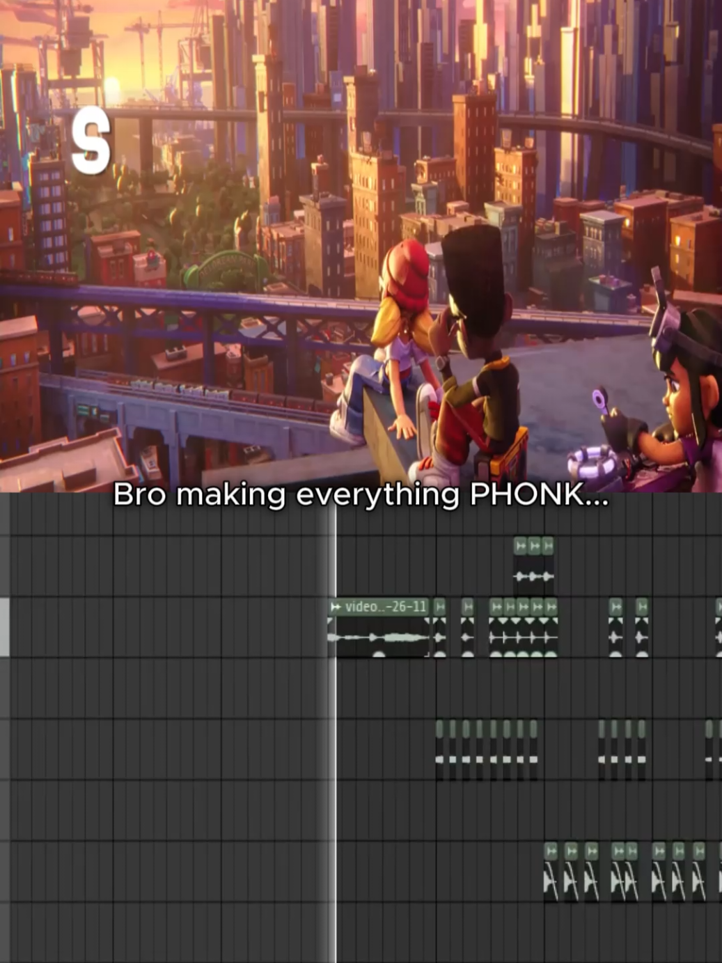The height and width of the screenshot is (963, 722).
Task: Click the white playhead line in the playlist
Action: click(x=336, y=728)
